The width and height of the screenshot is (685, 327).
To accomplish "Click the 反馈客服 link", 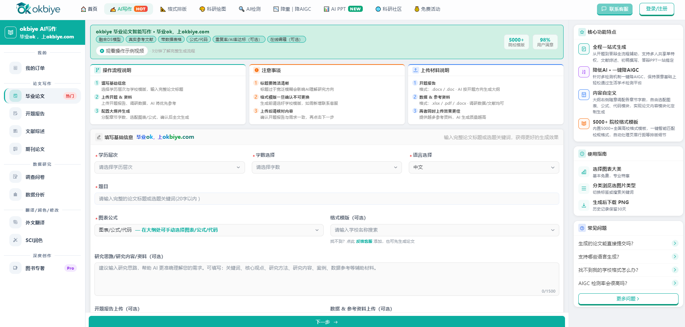I will click(x=364, y=241).
